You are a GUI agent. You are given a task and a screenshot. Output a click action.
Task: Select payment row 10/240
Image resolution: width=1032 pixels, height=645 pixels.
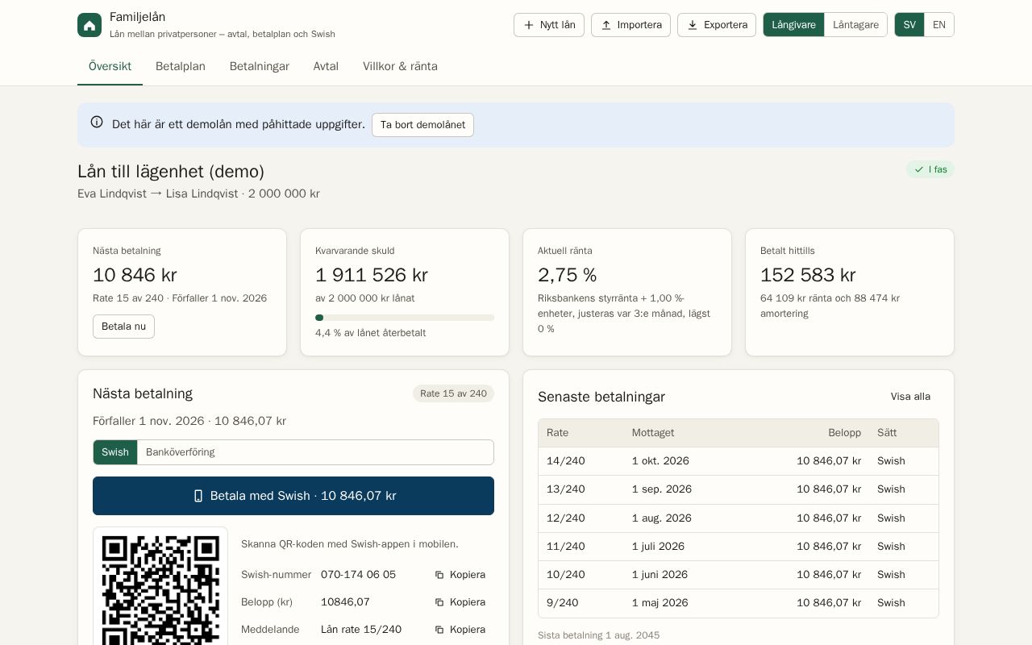click(739, 575)
